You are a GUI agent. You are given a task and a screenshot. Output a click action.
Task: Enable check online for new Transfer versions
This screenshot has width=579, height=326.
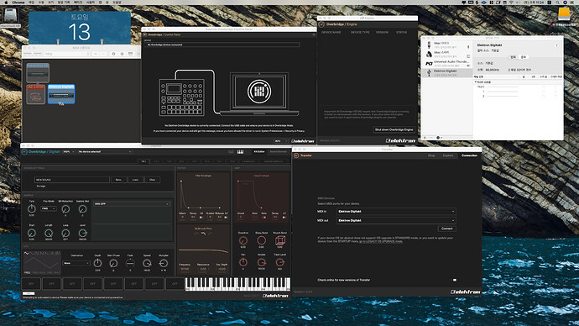click(x=455, y=280)
